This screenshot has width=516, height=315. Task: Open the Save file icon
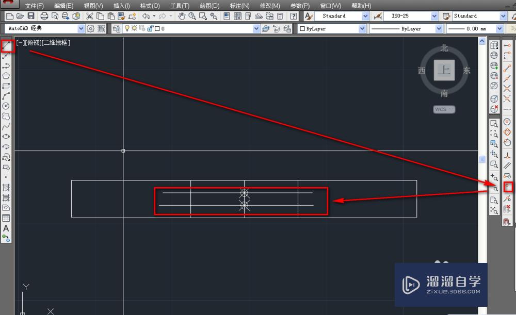(31, 16)
